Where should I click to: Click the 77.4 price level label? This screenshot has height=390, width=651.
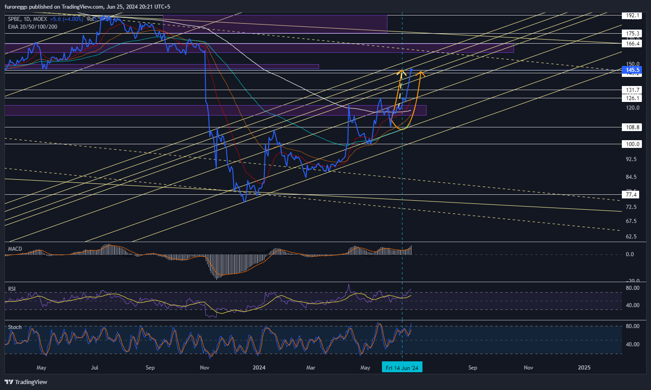631,195
